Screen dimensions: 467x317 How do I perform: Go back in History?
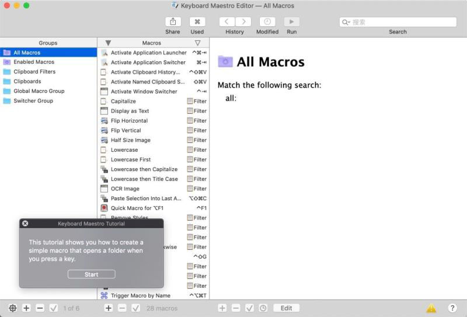click(x=227, y=22)
